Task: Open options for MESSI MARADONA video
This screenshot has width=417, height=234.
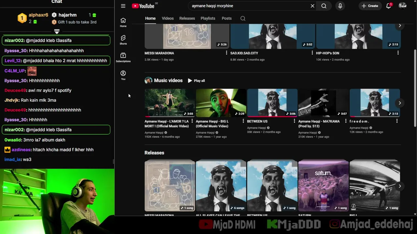Action: [226, 53]
